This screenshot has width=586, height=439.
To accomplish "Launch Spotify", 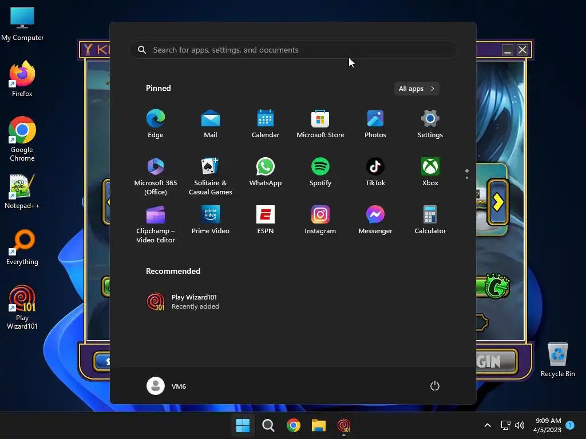I will pos(320,171).
